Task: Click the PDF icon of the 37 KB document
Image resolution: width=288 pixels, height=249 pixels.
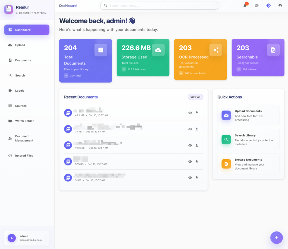Action: coord(68,129)
